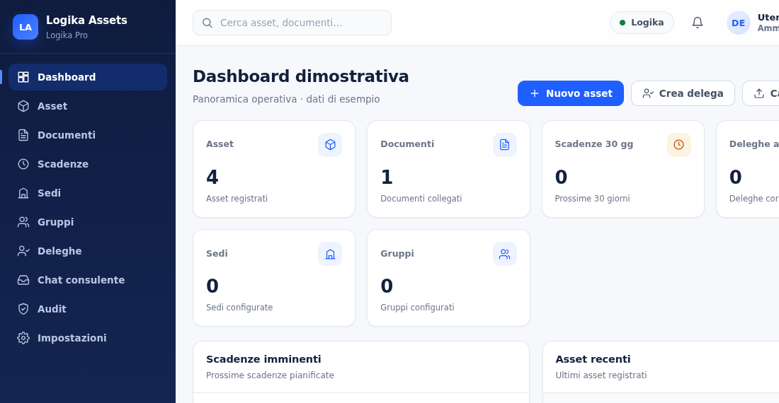Go to Asset section in sidebar

[87, 106]
